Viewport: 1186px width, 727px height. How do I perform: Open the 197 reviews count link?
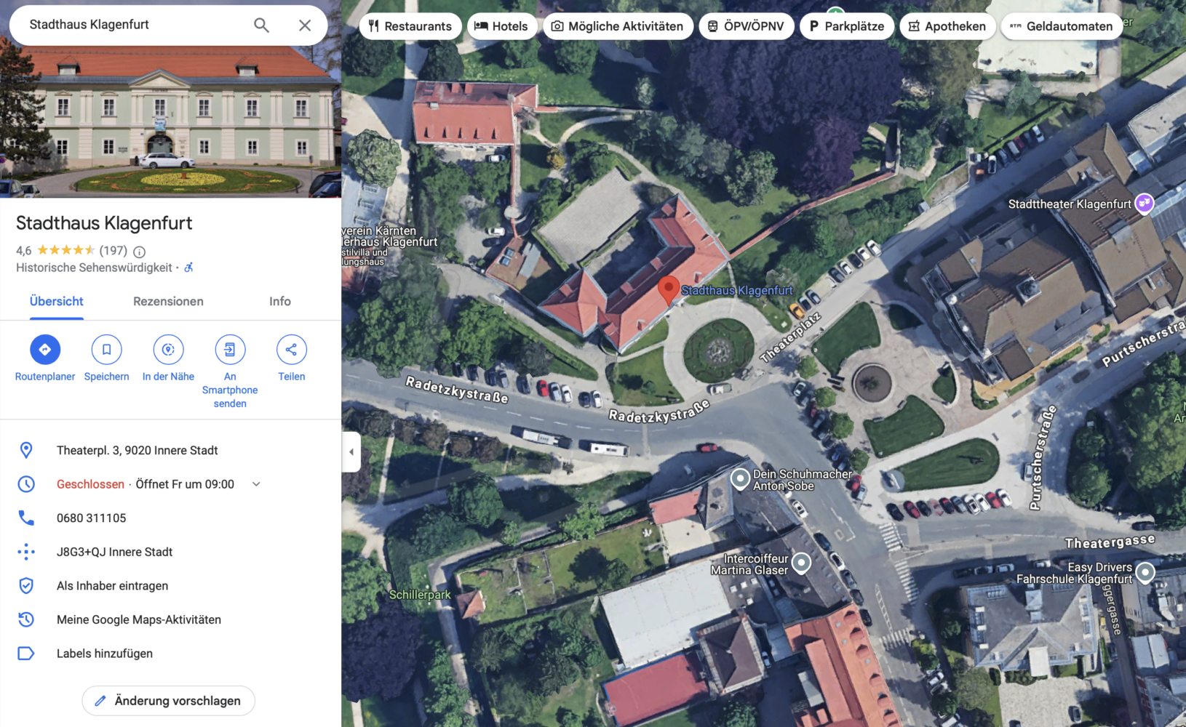pyautogui.click(x=113, y=251)
